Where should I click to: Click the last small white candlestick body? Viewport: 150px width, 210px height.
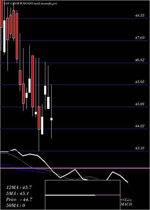[51, 119]
